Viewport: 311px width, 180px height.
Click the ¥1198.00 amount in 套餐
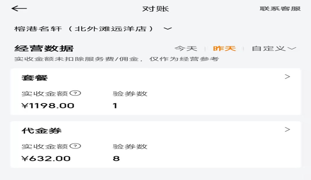(x=48, y=106)
